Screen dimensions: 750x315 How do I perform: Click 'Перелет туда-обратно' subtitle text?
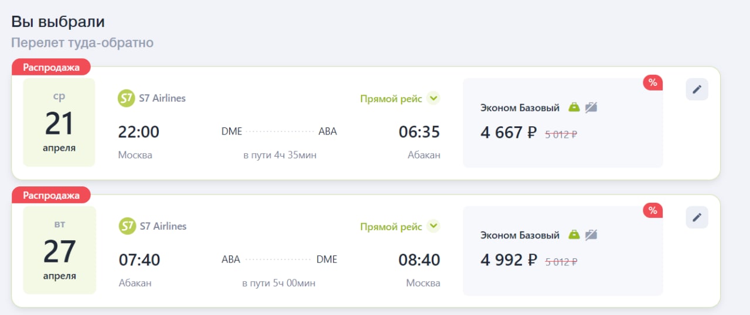click(83, 43)
